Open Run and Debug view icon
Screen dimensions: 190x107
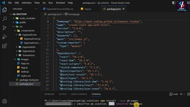click(x=4, y=37)
